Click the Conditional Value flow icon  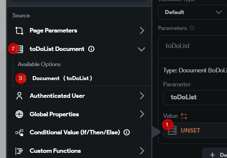click(x=20, y=133)
